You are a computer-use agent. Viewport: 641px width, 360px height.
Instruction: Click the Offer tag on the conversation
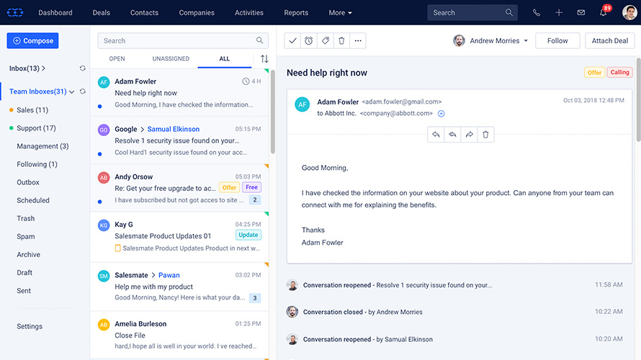tap(594, 72)
